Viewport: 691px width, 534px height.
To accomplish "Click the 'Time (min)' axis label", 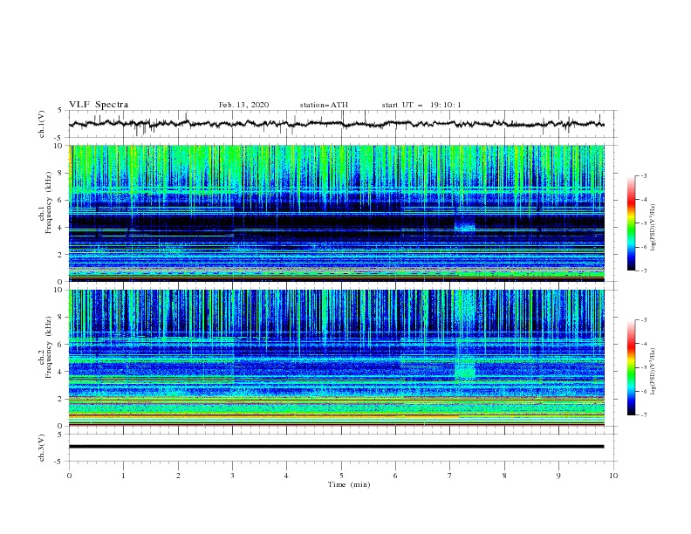I will (349, 484).
